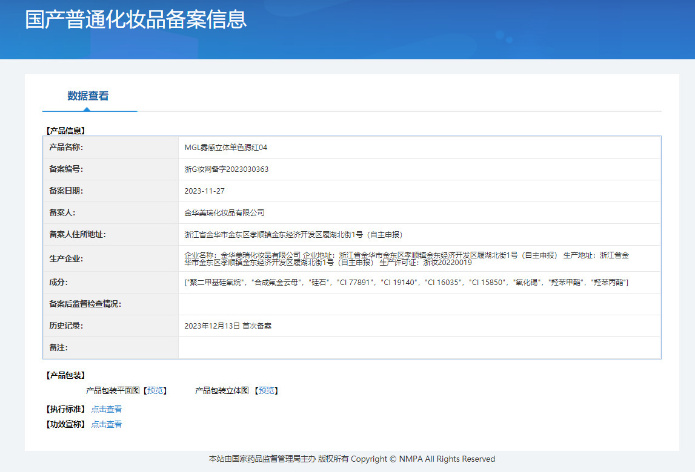Click the filing date 2023-11-27
Screen dimensions: 695x472
(204, 191)
